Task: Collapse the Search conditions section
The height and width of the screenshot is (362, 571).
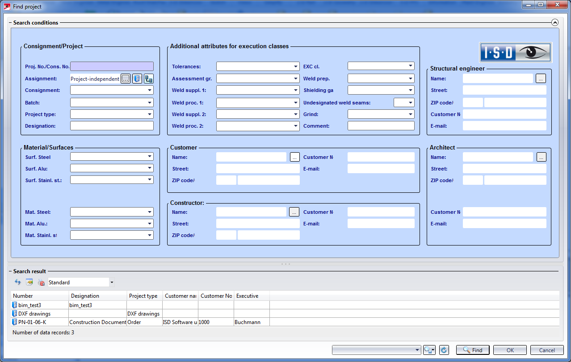Action: click(x=554, y=22)
